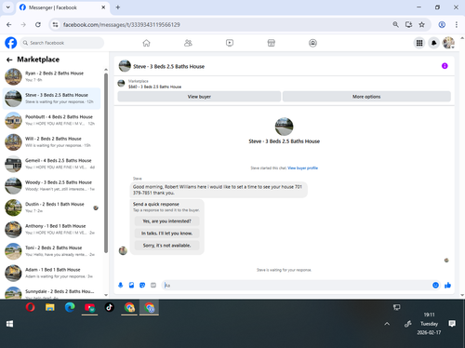Select Steve - 3 Beds 2.5 Baths House chat
Image resolution: width=465 pixels, height=348 pixels.
click(x=51, y=99)
